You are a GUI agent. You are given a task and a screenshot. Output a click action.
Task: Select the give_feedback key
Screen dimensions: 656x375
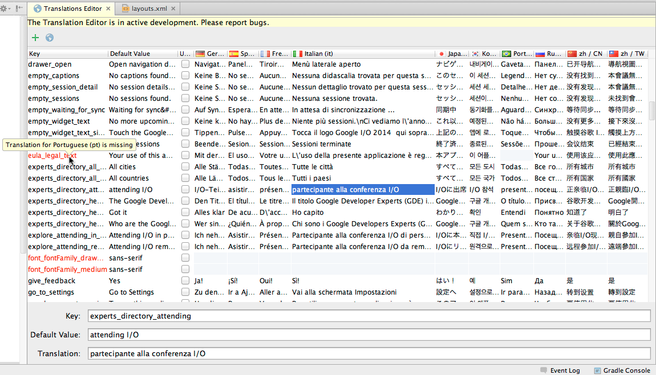tap(51, 280)
